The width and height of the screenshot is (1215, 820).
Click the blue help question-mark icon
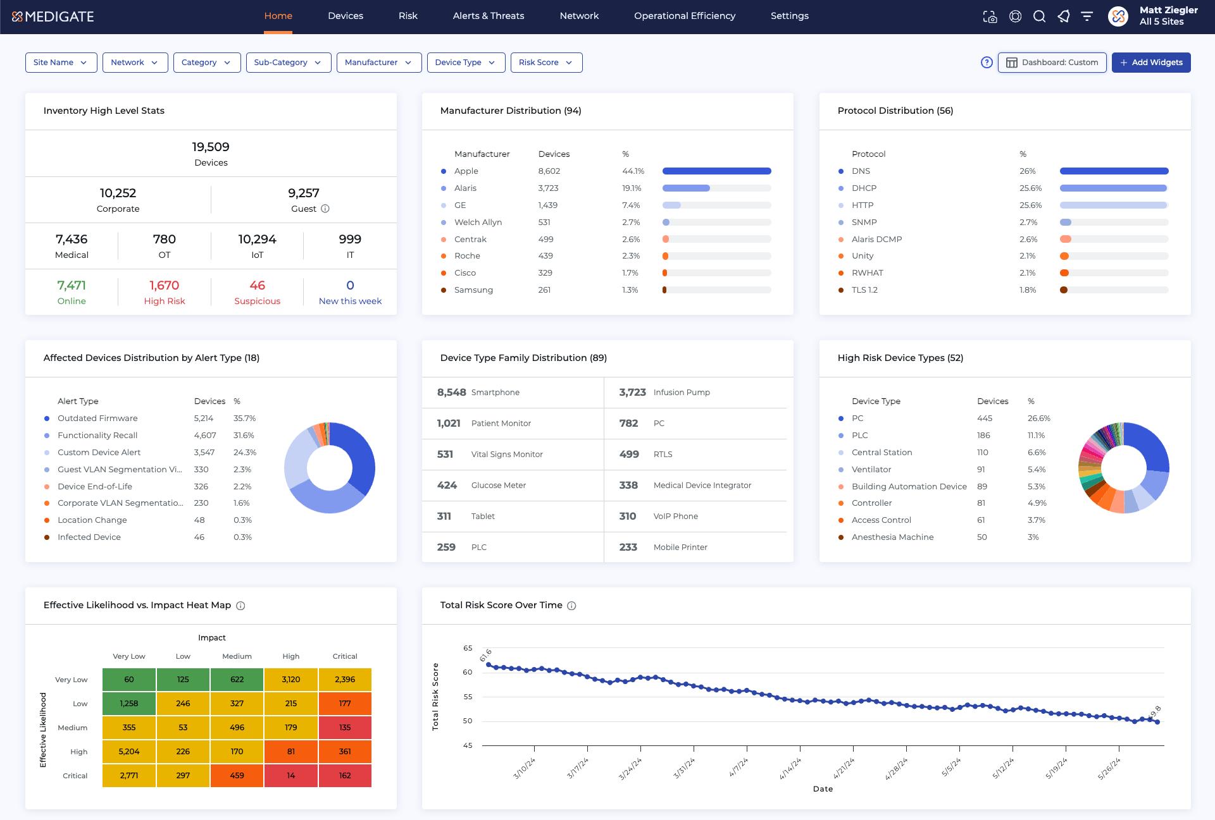point(987,62)
